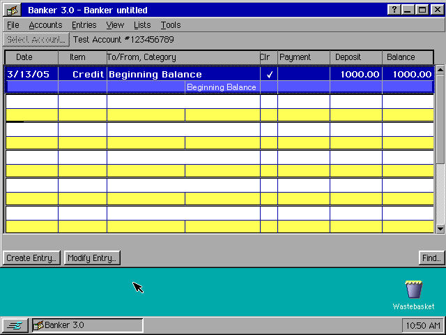Open the Lists menu
Image resolution: width=446 pixels, height=335 pixels.
[x=142, y=25]
